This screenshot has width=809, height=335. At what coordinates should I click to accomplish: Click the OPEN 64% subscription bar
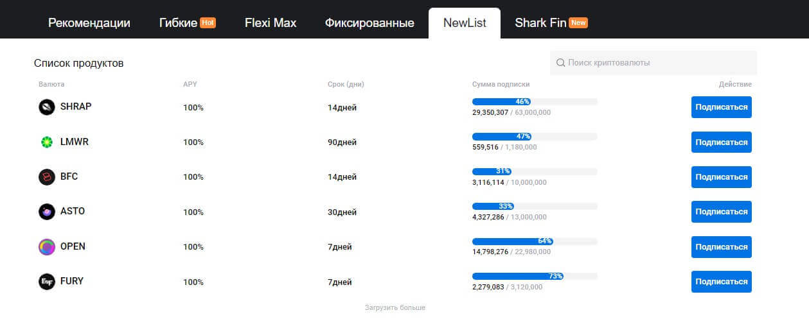tap(535, 241)
